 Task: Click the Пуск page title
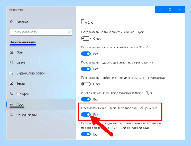87,22
